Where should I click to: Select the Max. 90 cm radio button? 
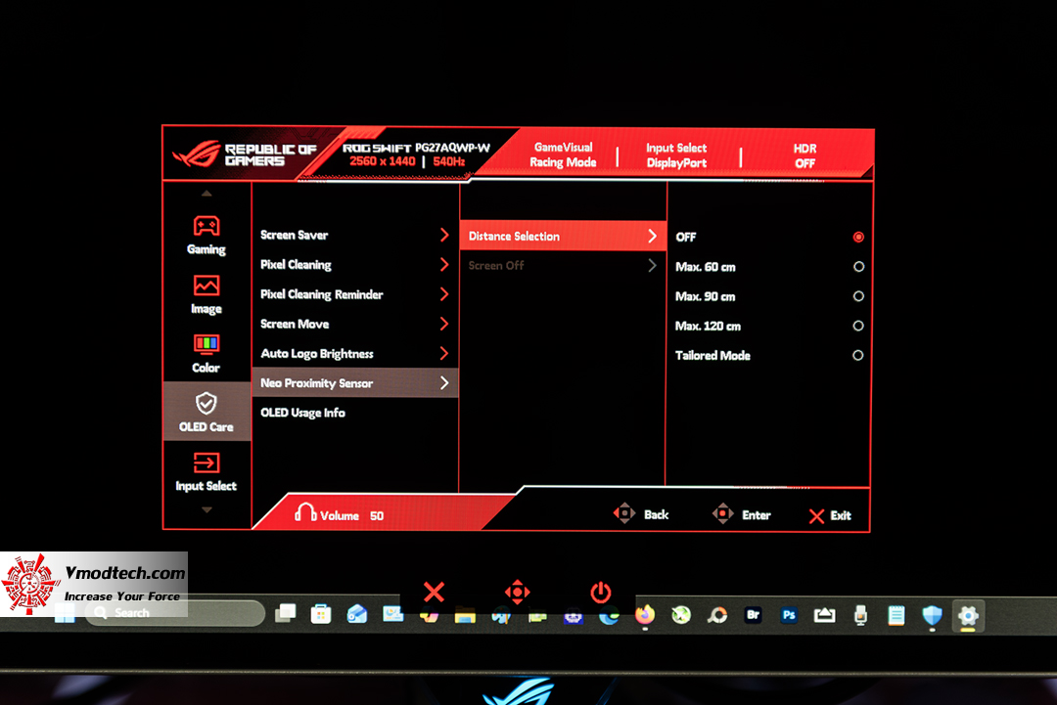(858, 296)
